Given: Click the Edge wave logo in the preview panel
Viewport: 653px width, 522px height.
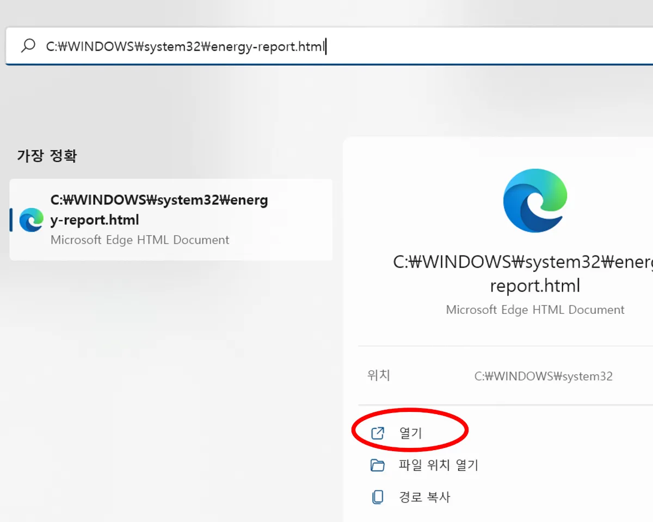Looking at the screenshot, I should (535, 200).
